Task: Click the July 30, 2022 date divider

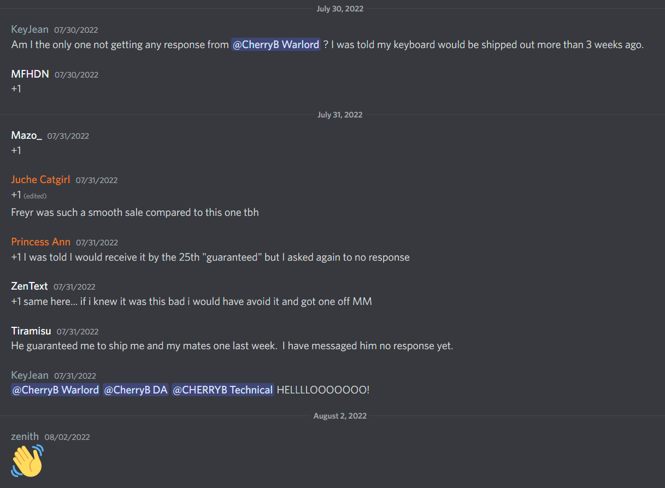Action: (x=340, y=9)
